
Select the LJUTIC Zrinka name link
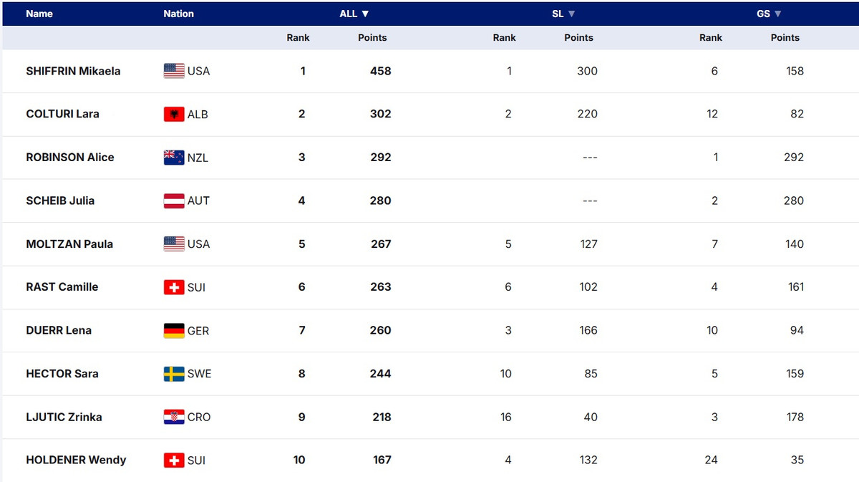(64, 417)
